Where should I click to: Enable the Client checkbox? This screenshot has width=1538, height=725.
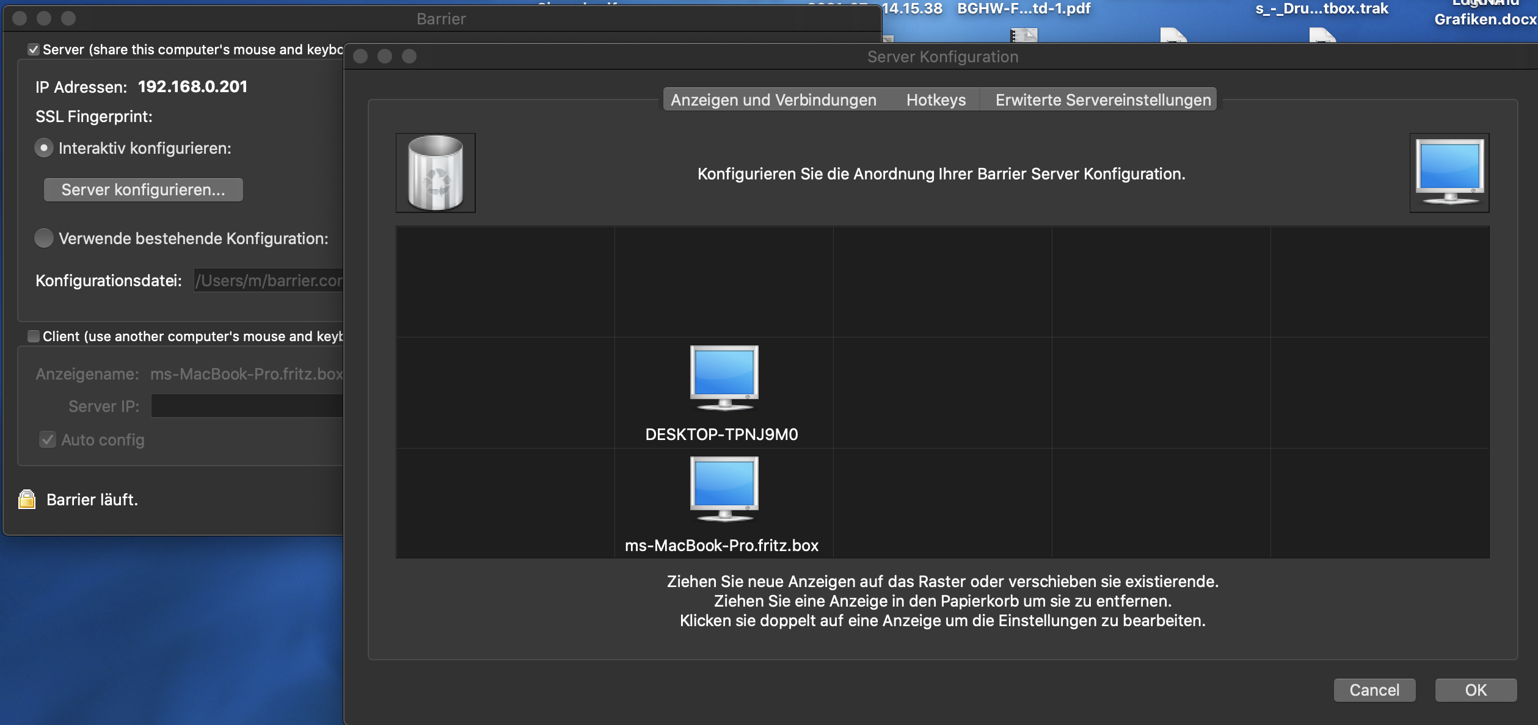pyautogui.click(x=34, y=336)
